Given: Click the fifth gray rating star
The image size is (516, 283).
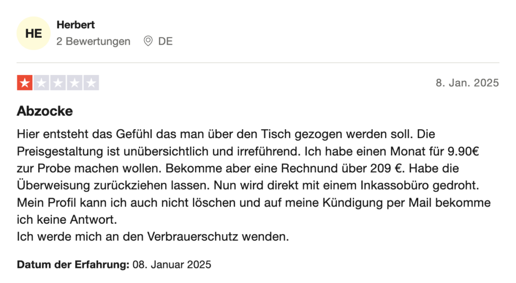Looking at the screenshot, I should (91, 83).
